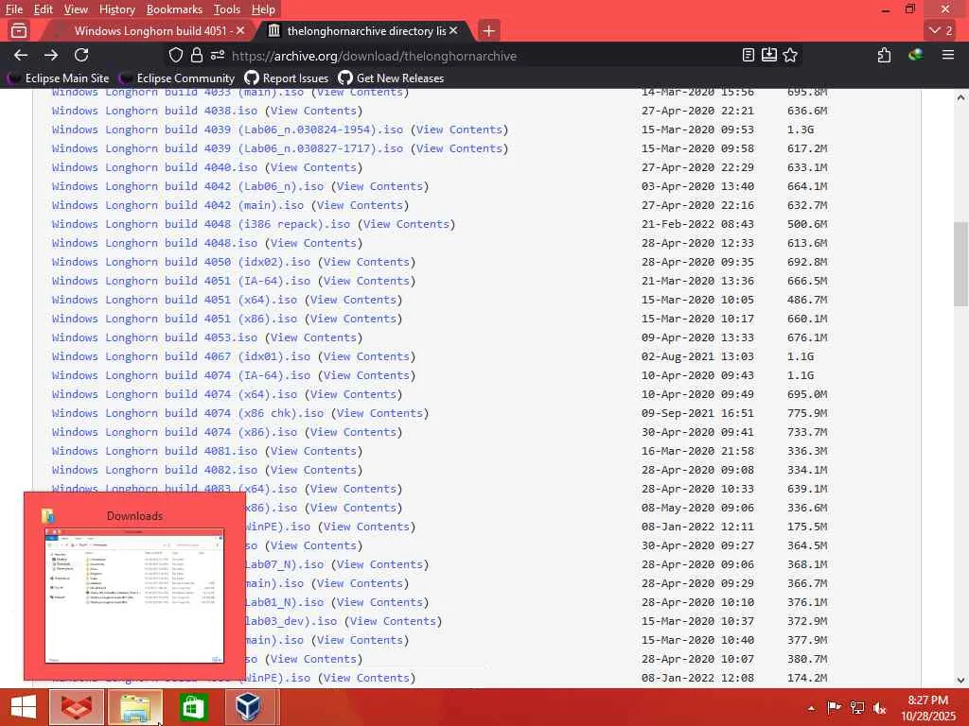Click the red browser icon in taskbar
The image size is (969, 726).
tap(77, 707)
